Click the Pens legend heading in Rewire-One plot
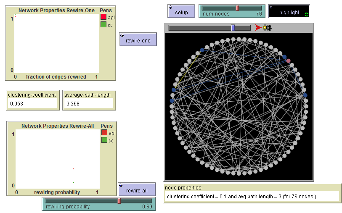342x213 pixels. [x=106, y=10]
